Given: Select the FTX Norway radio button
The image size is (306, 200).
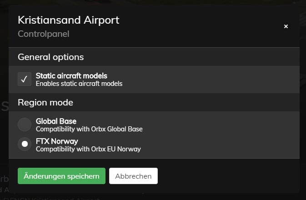Looking at the screenshot, I should [25, 145].
